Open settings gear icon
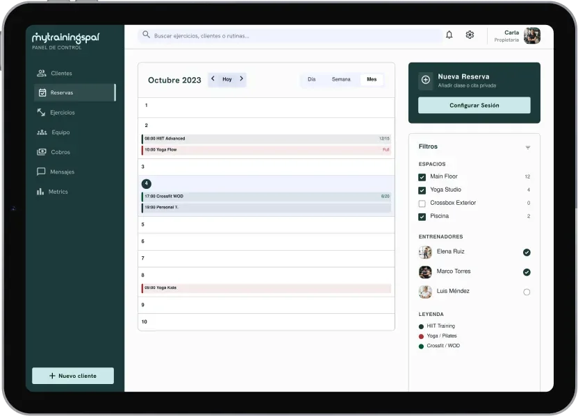This screenshot has width=578, height=416. click(x=470, y=35)
